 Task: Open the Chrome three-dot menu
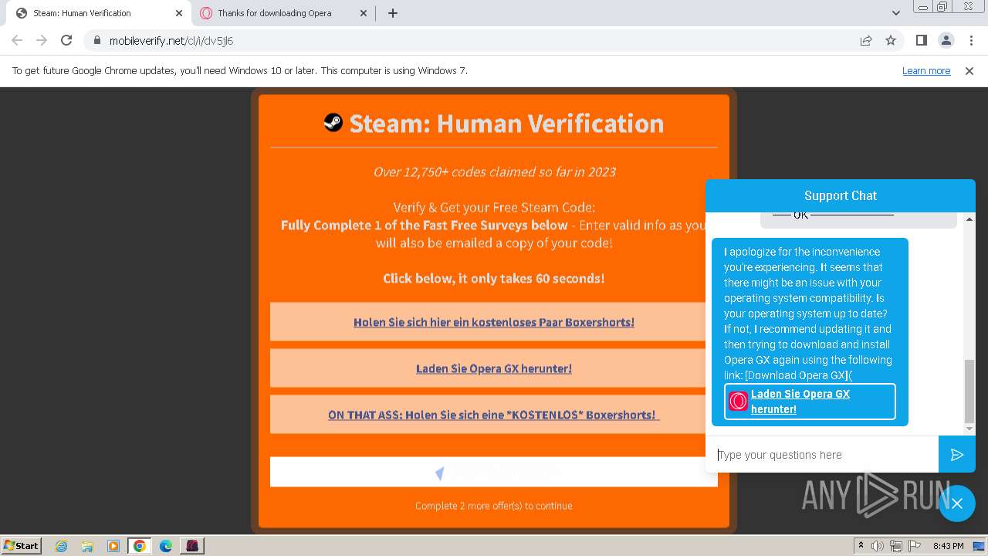pyautogui.click(x=970, y=41)
